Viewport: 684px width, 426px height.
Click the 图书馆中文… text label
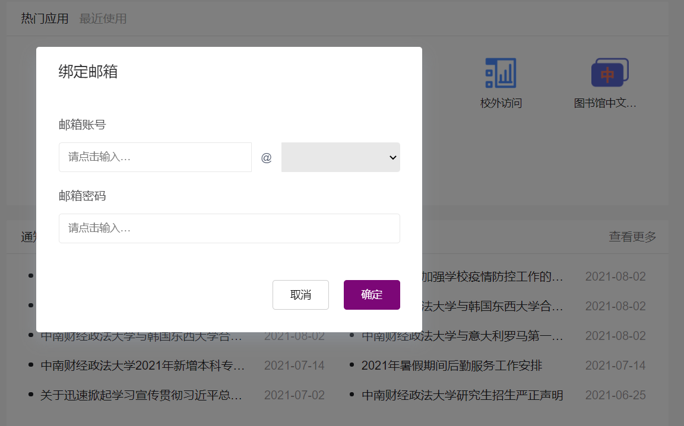(605, 103)
